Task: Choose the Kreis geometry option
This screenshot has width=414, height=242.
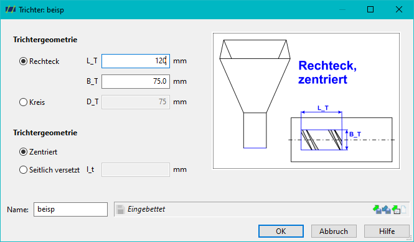Action: [24, 102]
